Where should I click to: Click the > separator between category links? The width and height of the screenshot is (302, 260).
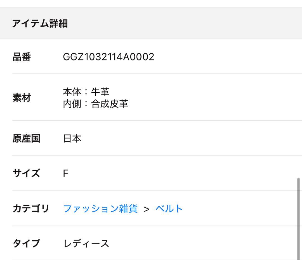pos(147,209)
